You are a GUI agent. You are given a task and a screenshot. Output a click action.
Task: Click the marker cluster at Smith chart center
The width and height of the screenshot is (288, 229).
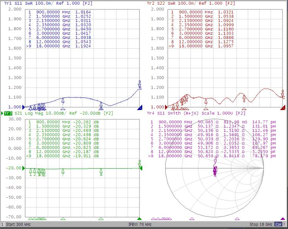[x=215, y=170]
